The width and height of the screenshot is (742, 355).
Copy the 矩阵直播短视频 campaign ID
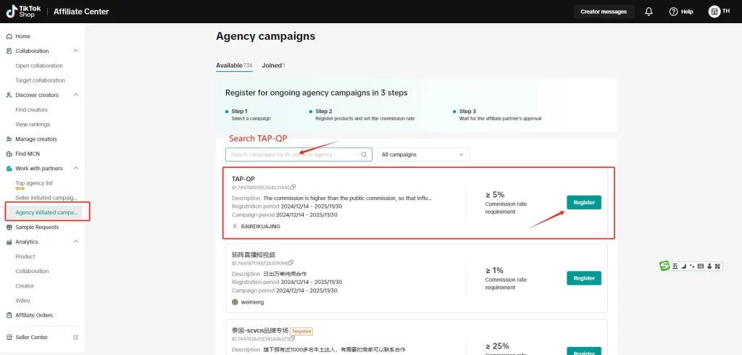[291, 263]
